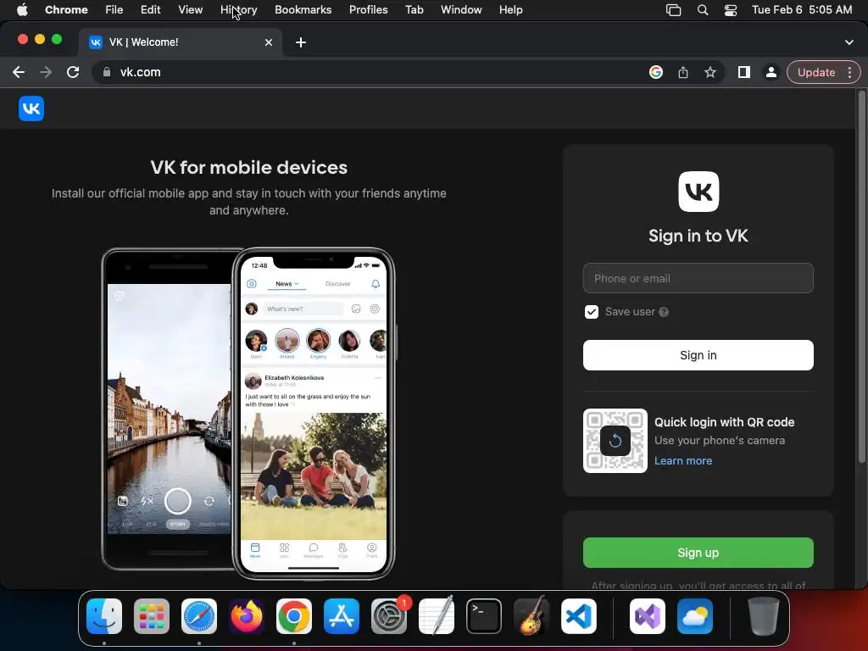Screen dimensions: 868x651
Task: Launch Safari from the Dock
Action: pos(199,616)
